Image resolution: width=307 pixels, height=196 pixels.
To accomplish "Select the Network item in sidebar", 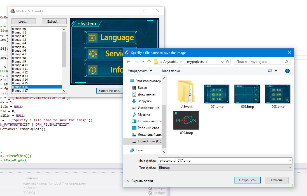I will coord(139,150).
